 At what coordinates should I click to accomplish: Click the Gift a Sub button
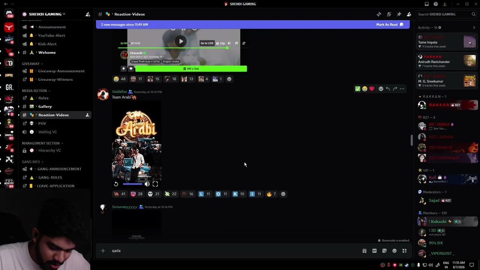coord(191,69)
